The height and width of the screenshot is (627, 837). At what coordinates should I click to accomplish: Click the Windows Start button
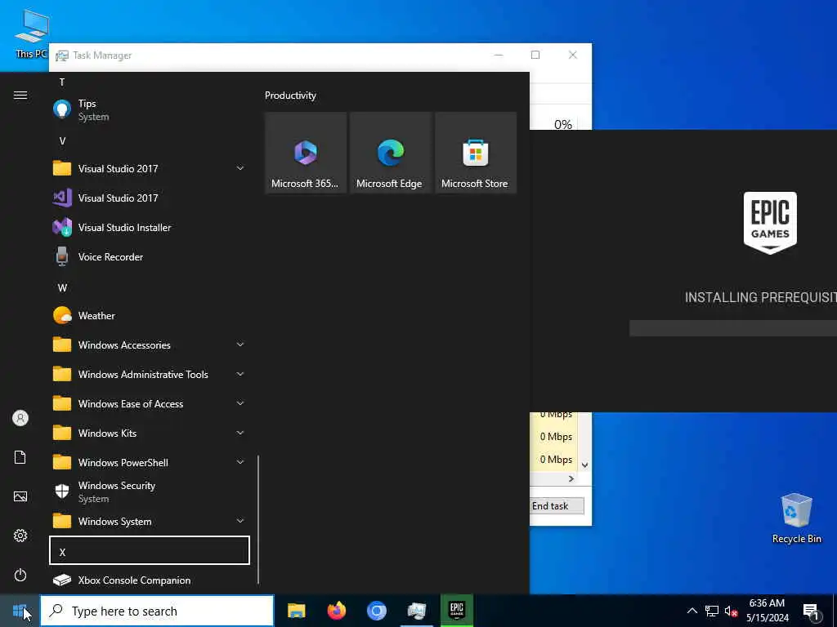(x=20, y=611)
